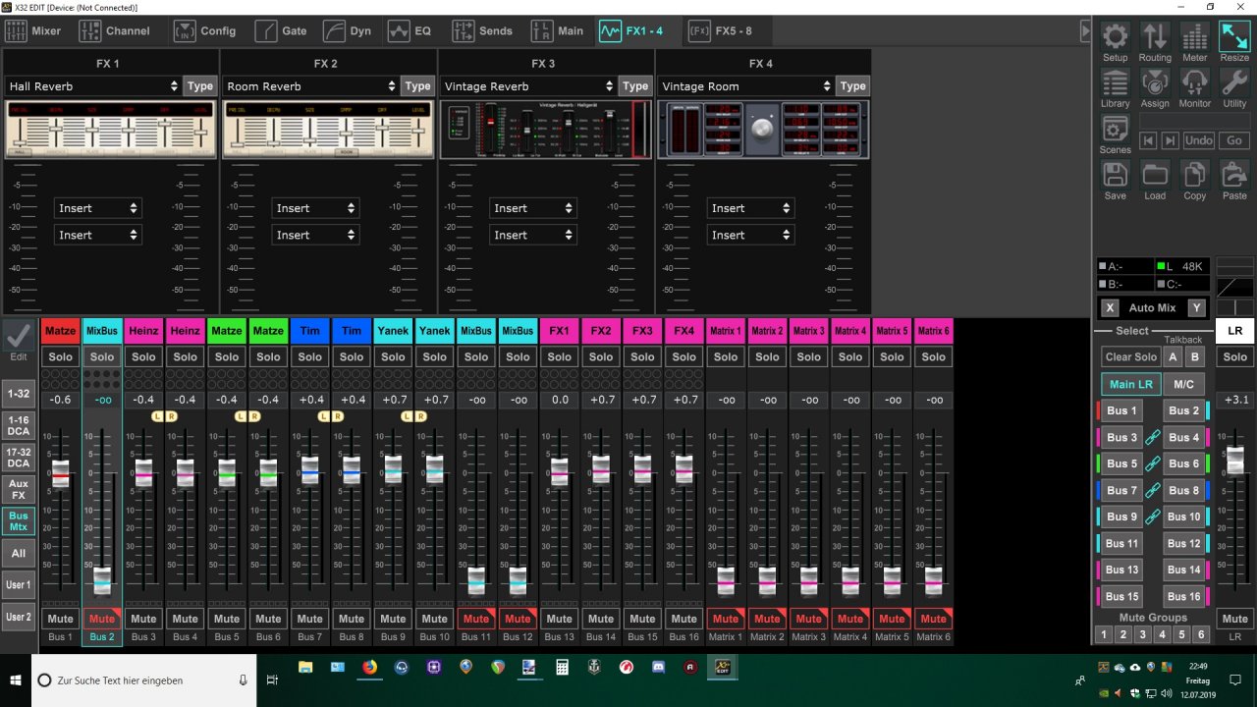Mute the LR main channel
Viewport: 1257px width, 707px height.
(x=1234, y=619)
